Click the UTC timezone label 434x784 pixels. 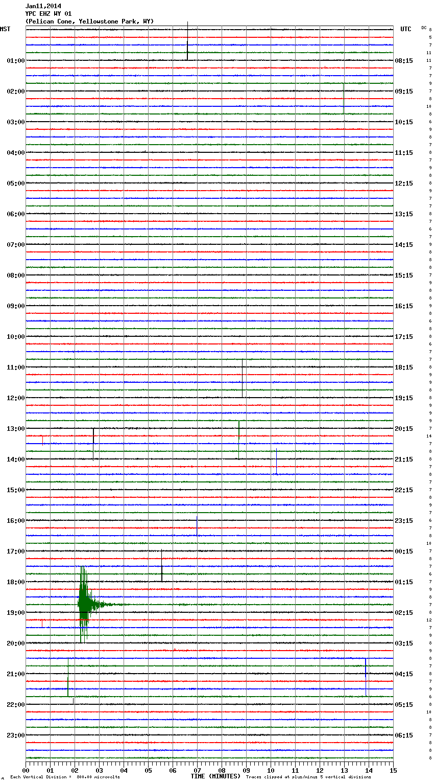[405, 29]
